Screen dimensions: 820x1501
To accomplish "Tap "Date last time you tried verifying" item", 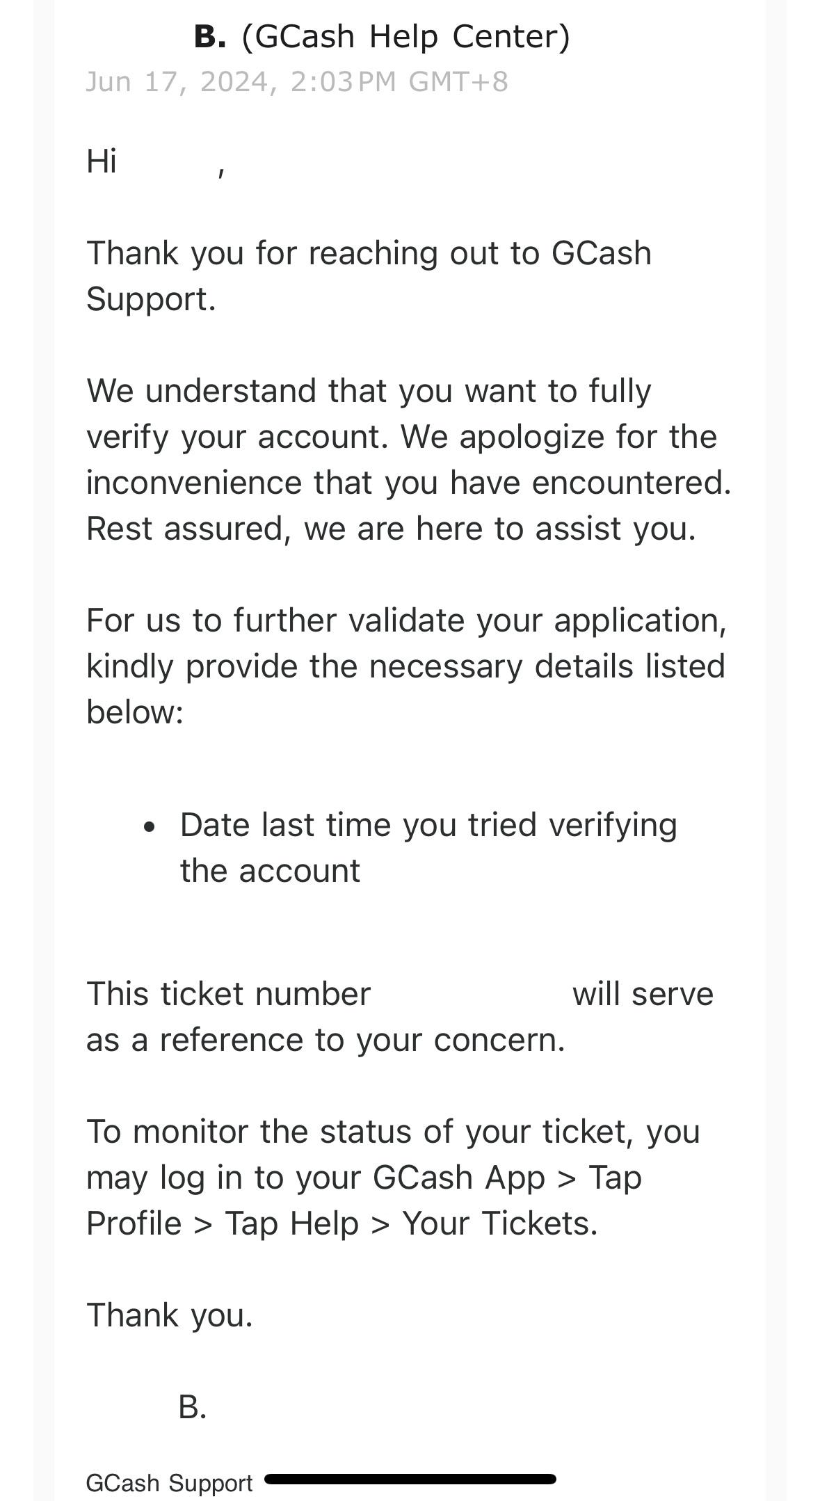I will [x=428, y=826].
